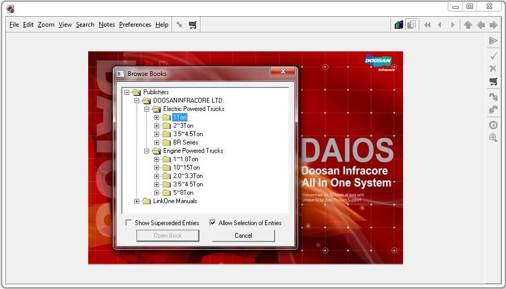506x289 pixels.
Task: Select the Electric Powered Trucks label
Action: (x=194, y=109)
